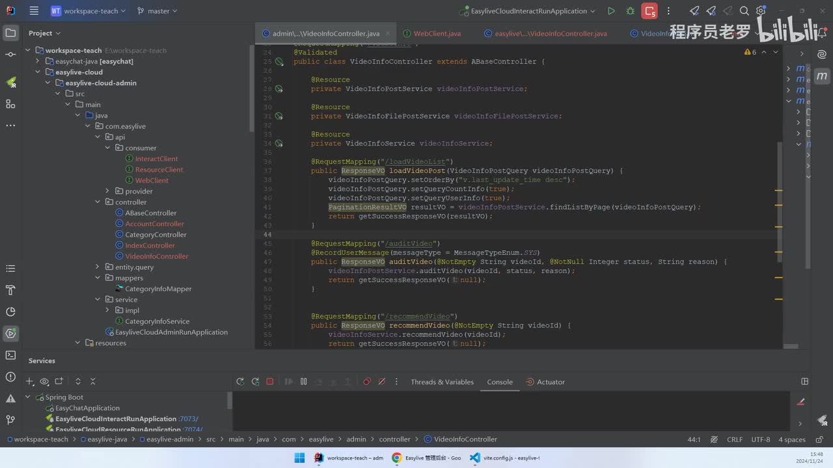Screen dimensions: 833x468
Task: Open the Terminal tool window
Action: coord(10,355)
